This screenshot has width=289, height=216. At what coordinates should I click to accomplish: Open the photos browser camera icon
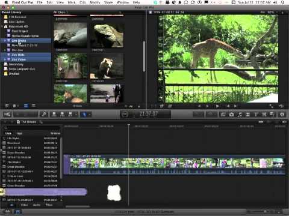[231, 115]
